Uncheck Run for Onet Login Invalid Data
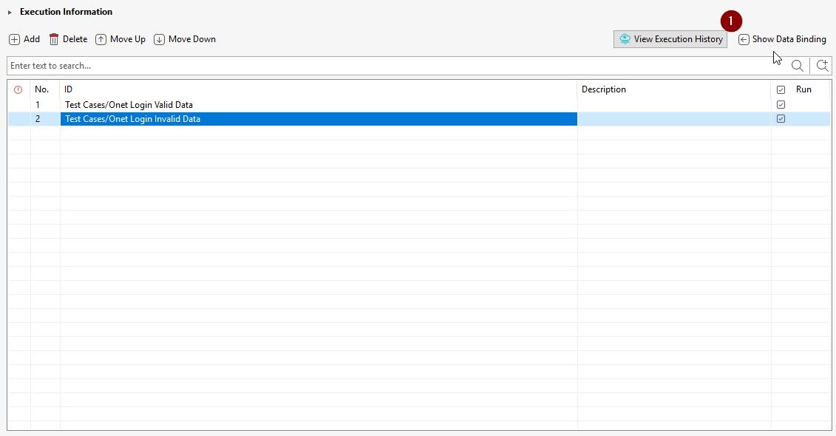836x436 pixels. (781, 119)
